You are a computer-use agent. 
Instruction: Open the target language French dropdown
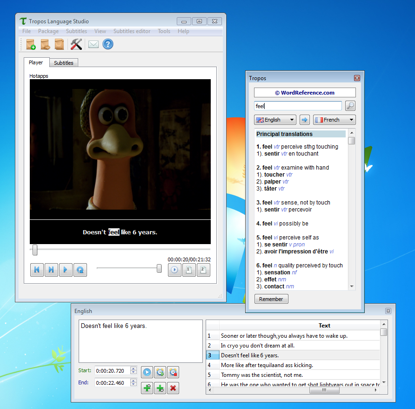tap(334, 120)
